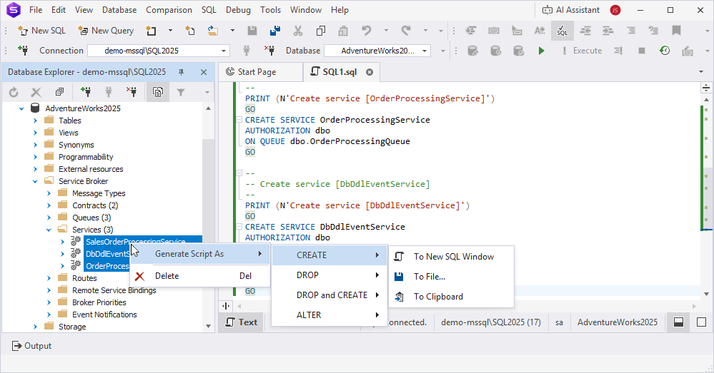
Task: Click the New SQL toolbar button
Action: [x=41, y=31]
